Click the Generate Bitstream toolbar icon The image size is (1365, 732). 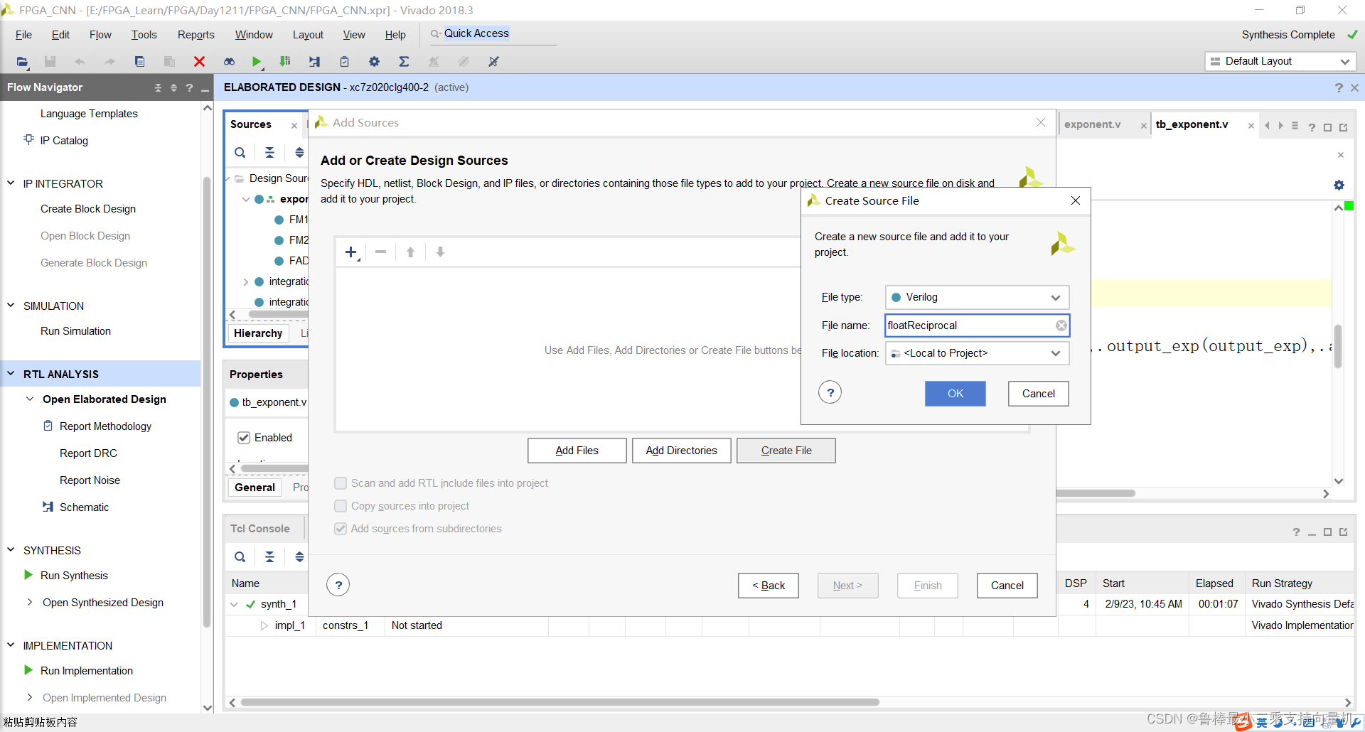tap(285, 62)
